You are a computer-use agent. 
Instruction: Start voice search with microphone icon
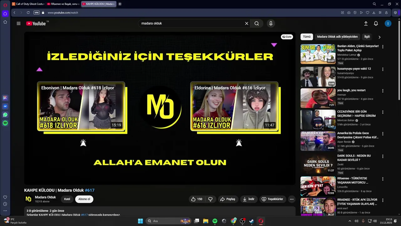coord(271,24)
